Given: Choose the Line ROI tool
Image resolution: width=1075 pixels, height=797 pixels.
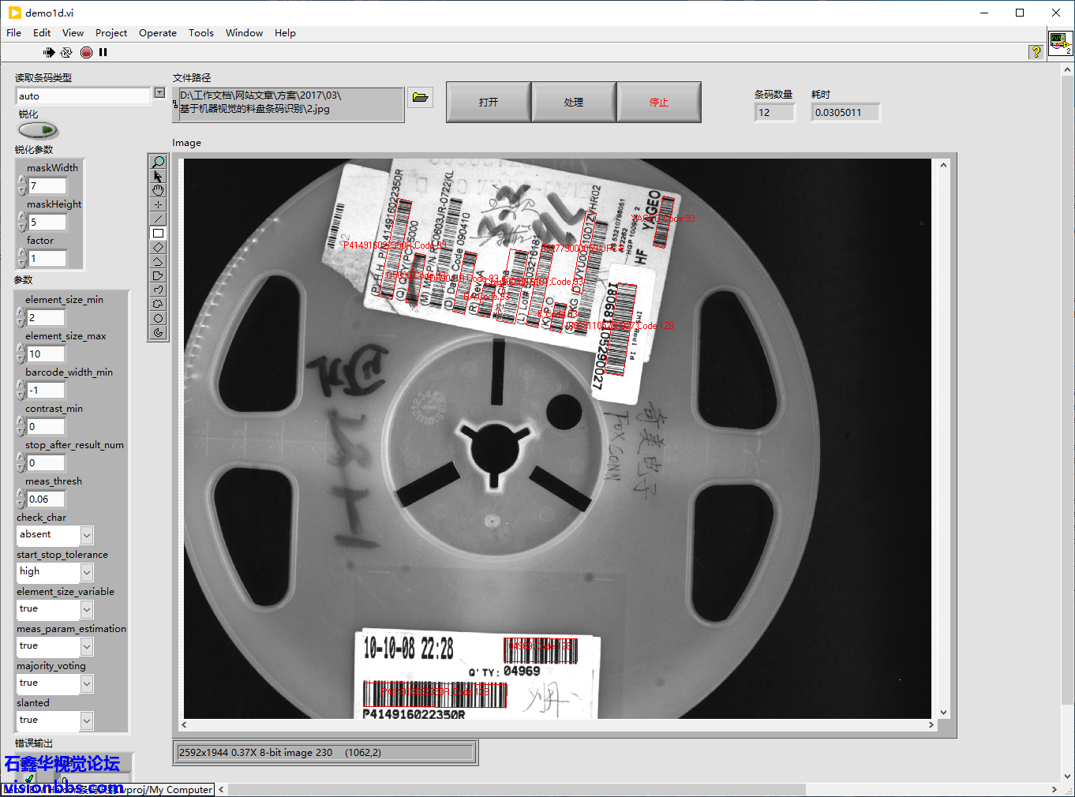Looking at the screenshot, I should 158,219.
